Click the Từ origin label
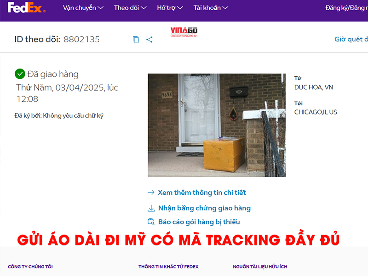This screenshot has height=276, width=368. pyautogui.click(x=298, y=78)
